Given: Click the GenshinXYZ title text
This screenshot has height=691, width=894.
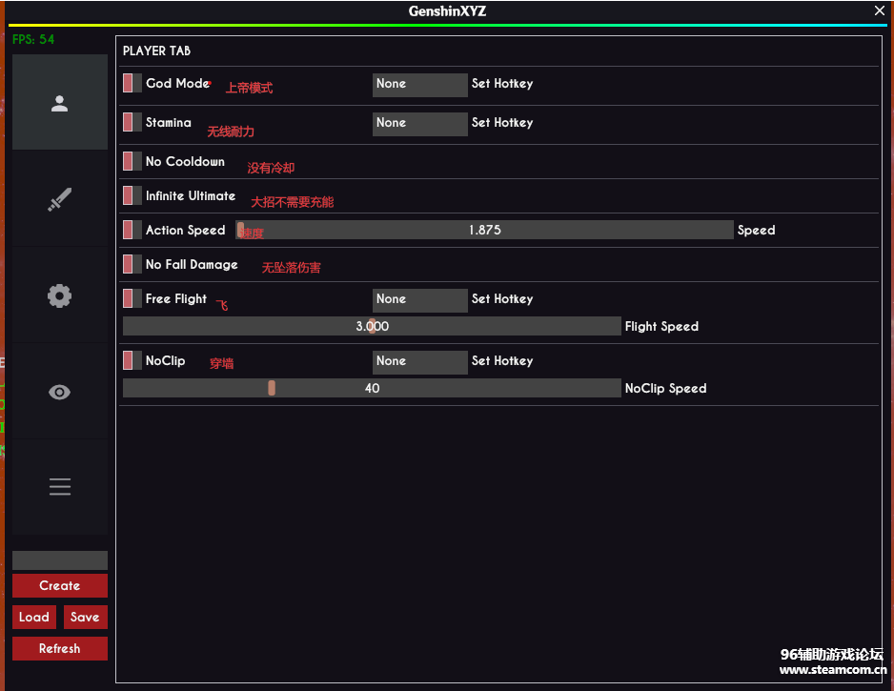Looking at the screenshot, I should [448, 10].
